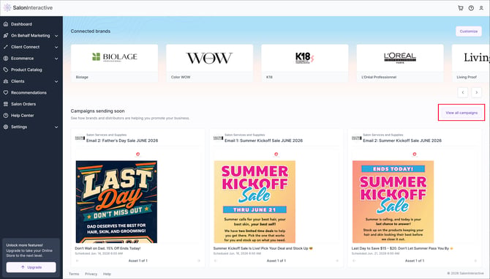Click the Help Center question icon in sidebar
Screen dimensions: 490x279
pos(6,116)
